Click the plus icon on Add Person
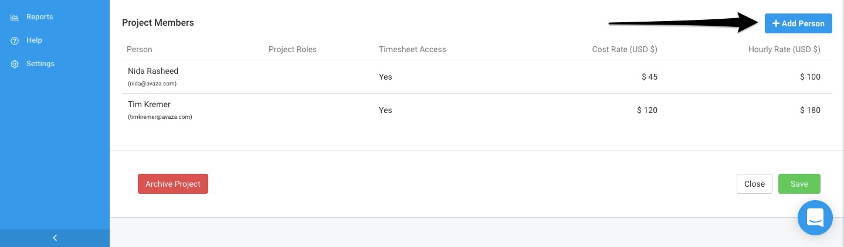The image size is (844, 247). (x=776, y=23)
